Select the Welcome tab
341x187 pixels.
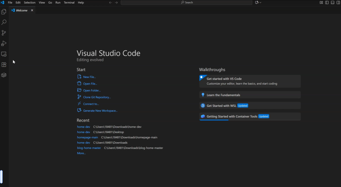[x=21, y=10]
